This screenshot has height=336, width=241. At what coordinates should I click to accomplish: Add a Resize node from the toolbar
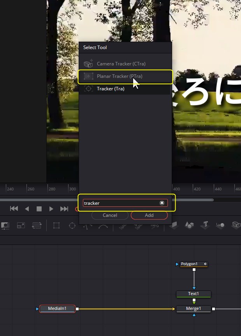pyautogui.click(x=21, y=225)
